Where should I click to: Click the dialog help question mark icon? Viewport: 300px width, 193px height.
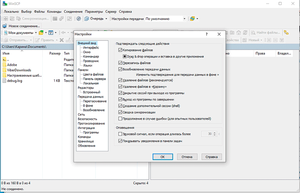click(x=207, y=34)
